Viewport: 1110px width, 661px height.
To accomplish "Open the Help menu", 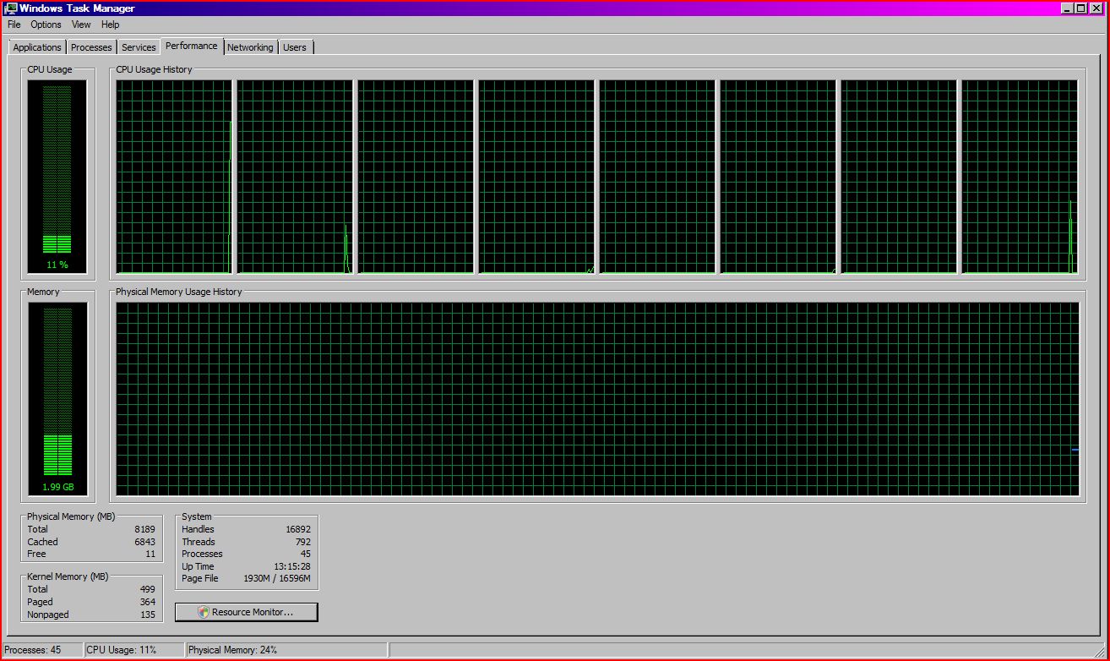I will click(111, 25).
